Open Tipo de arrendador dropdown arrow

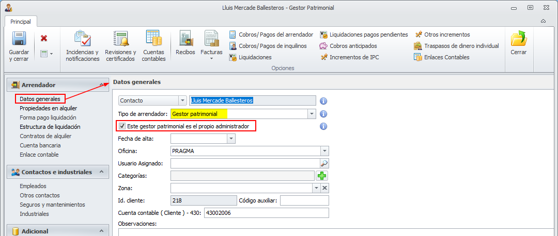point(312,114)
